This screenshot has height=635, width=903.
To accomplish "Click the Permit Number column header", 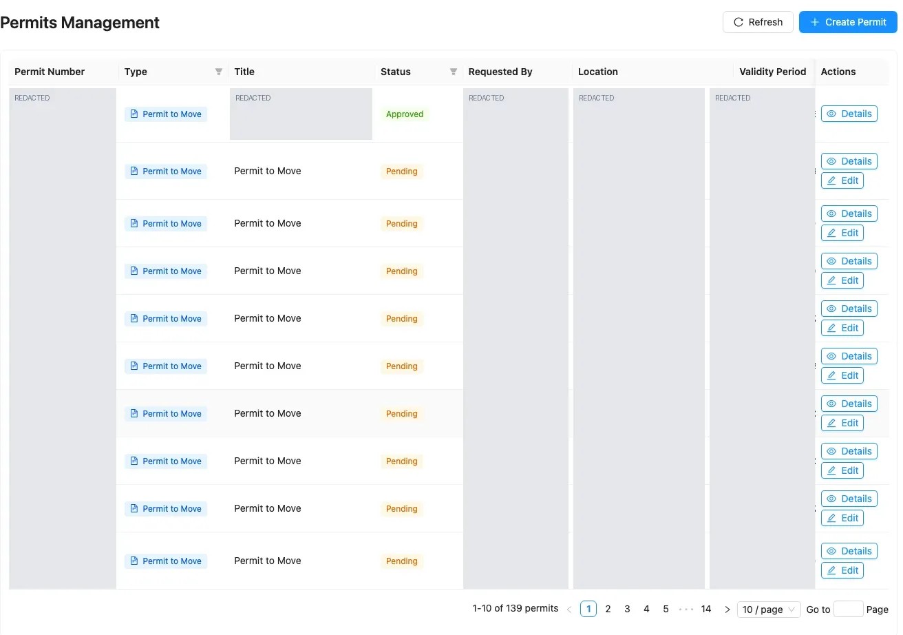I will pyautogui.click(x=50, y=72).
